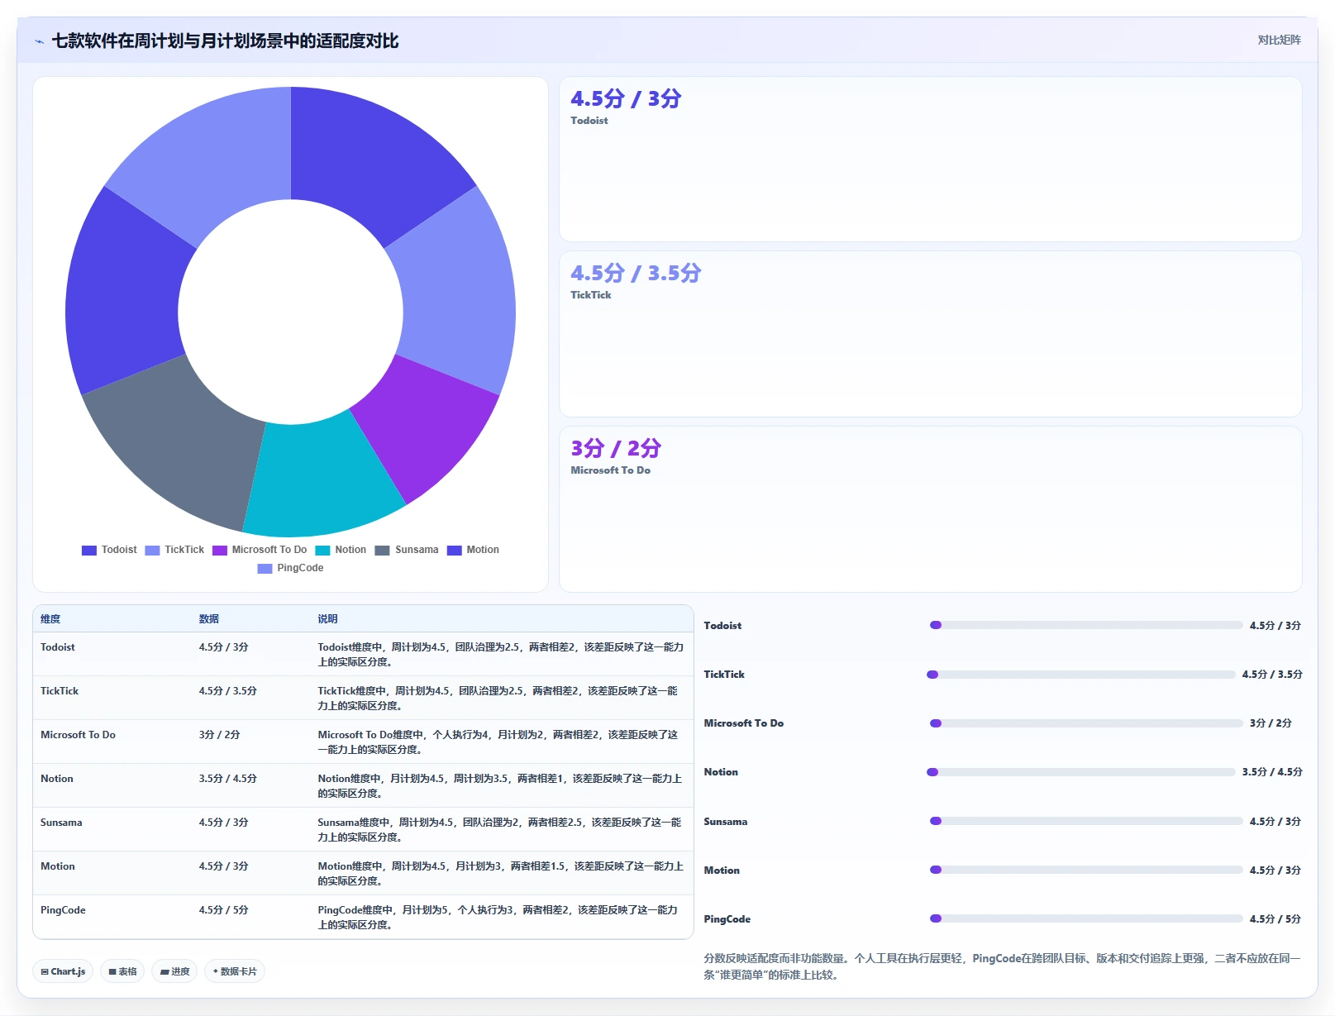Screen dimensions: 1335x1016
Task: Click the Notion progress bar
Action: tap(1081, 772)
